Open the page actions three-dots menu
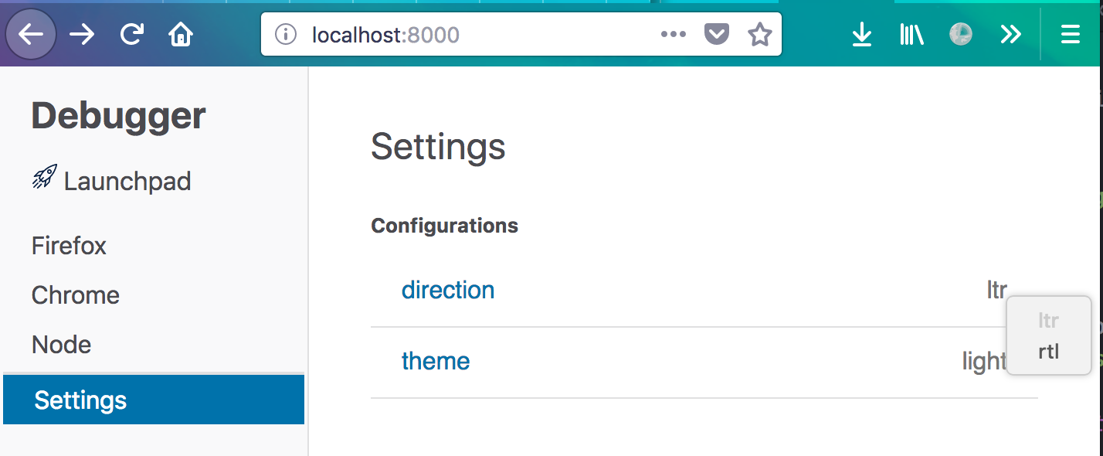The width and height of the screenshot is (1103, 456). tap(674, 35)
